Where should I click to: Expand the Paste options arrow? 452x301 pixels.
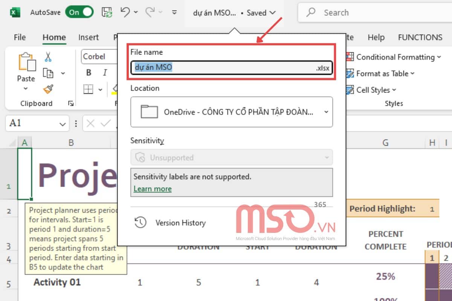pos(26,89)
